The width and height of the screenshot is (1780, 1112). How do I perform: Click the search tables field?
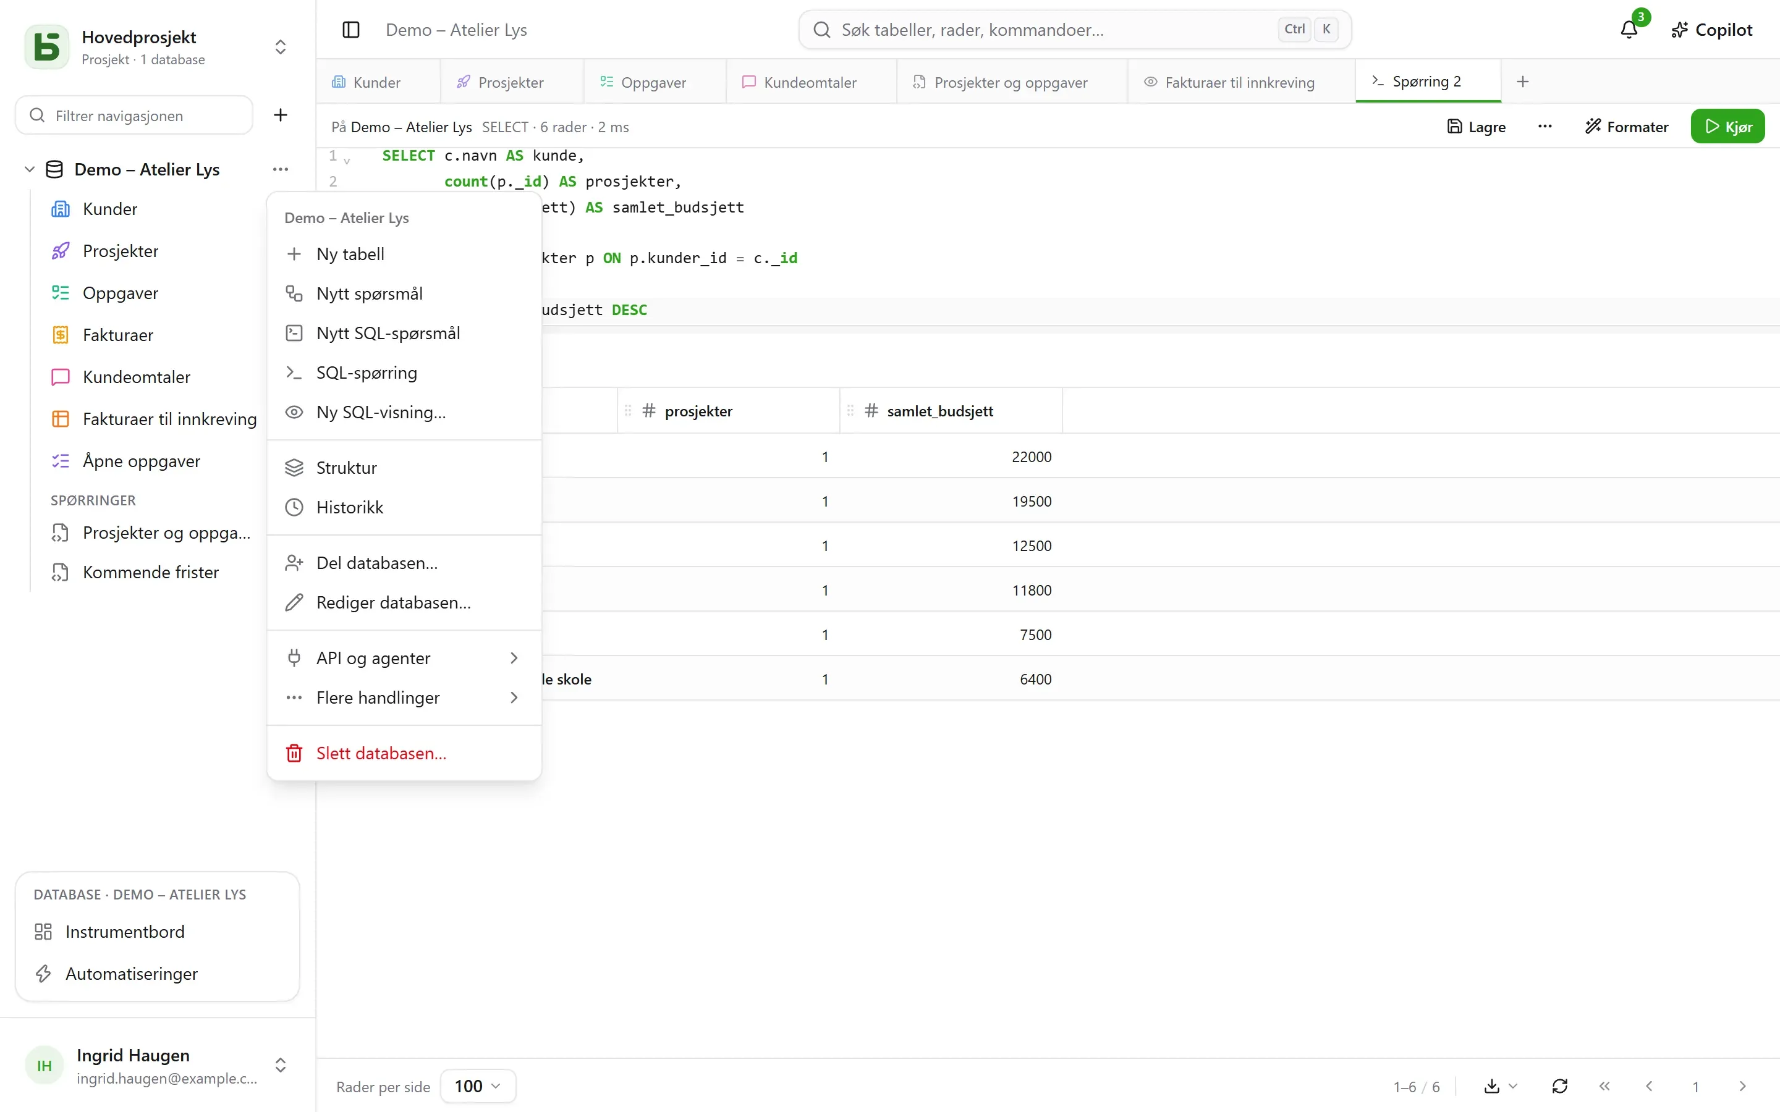pos(1075,30)
